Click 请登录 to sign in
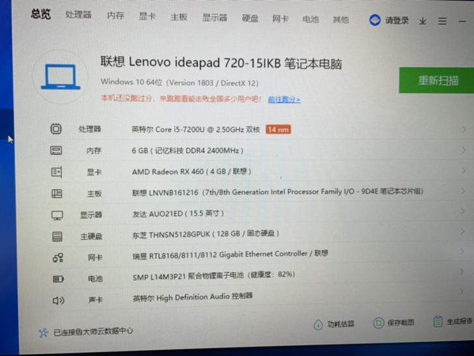474x356 pixels. [397, 21]
